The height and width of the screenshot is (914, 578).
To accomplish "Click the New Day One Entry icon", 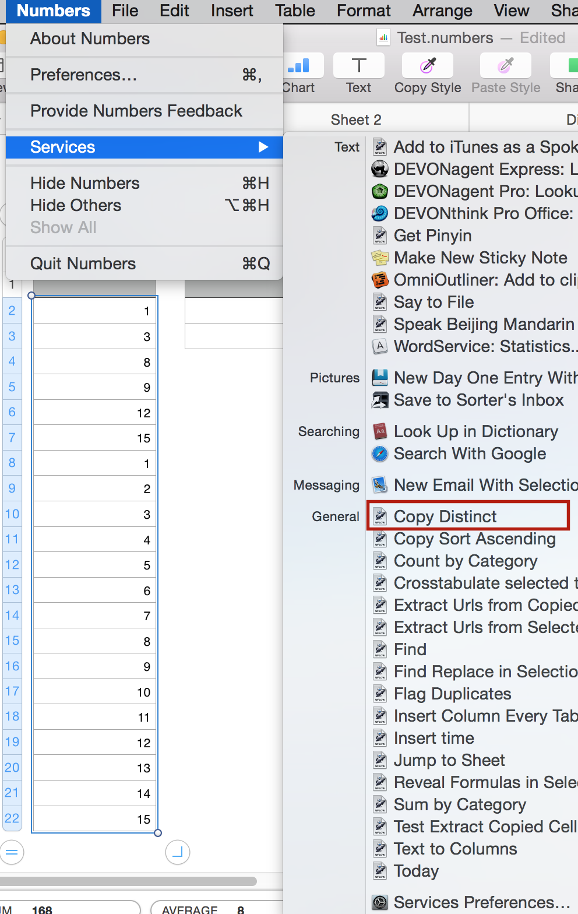I will (380, 378).
